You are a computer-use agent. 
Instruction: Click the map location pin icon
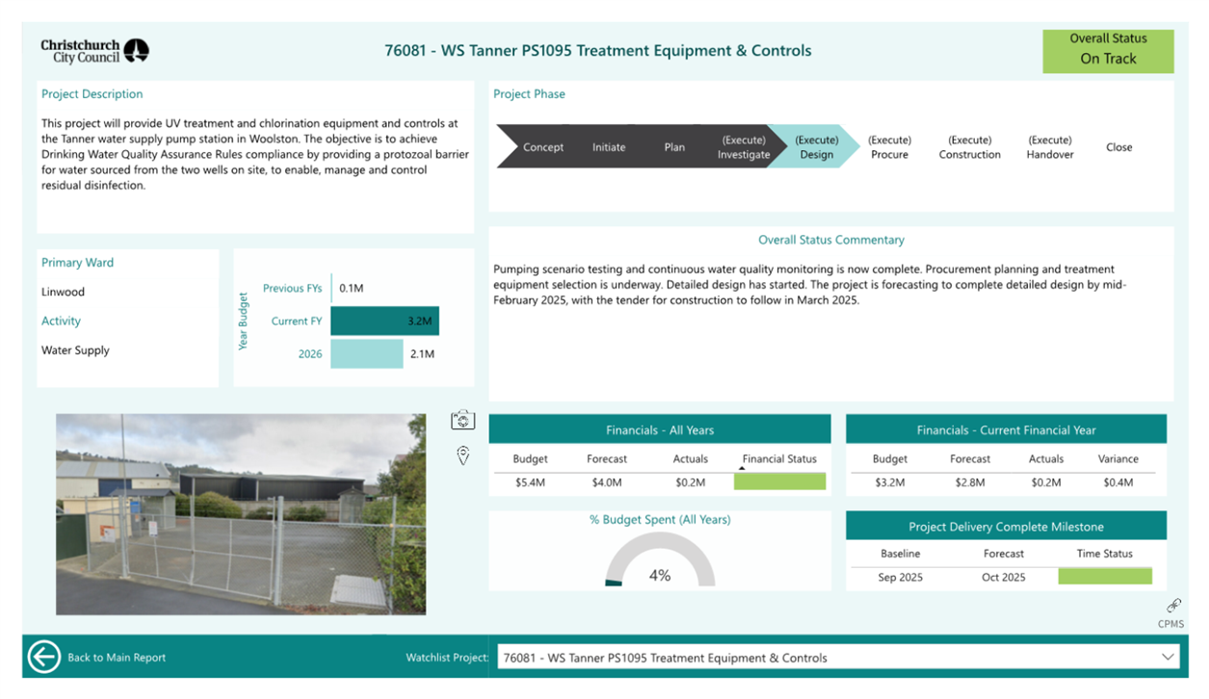463,455
